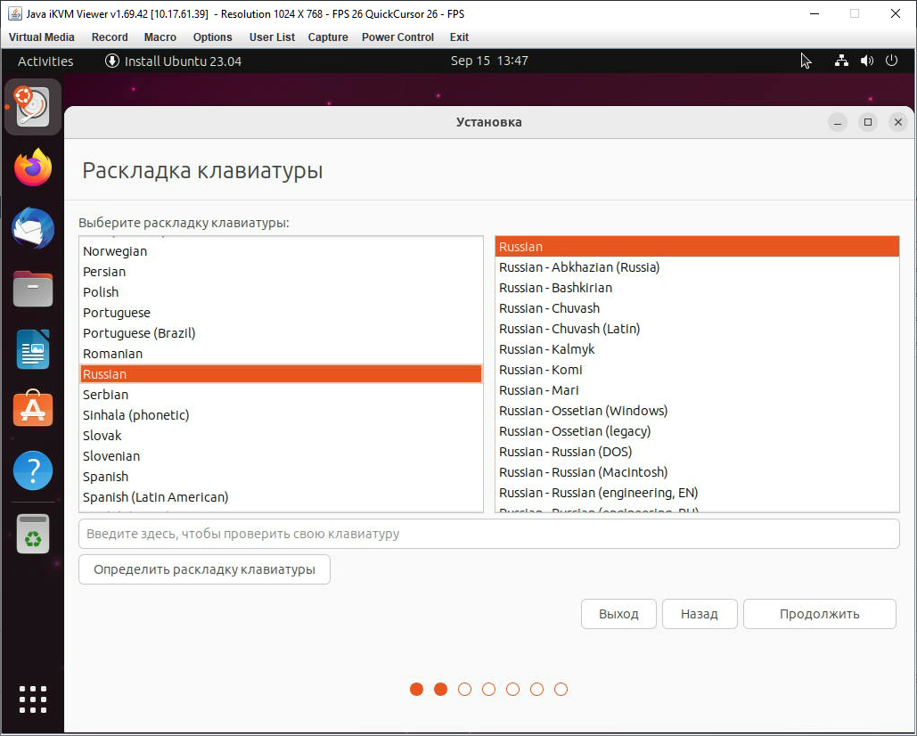Screen dimensions: 917x736
Task: Select Spanish (Latin American) layout
Action: coord(281,497)
